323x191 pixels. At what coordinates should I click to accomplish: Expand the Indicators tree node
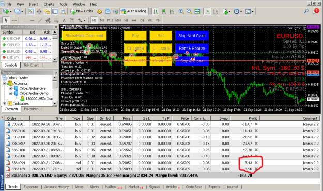pyautogui.click(x=4, y=104)
